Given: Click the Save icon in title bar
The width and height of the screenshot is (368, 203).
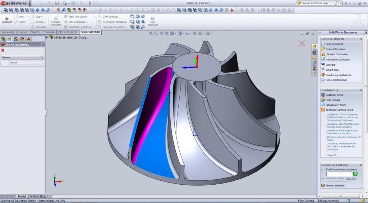Looking at the screenshot, I should (x=57, y=3).
